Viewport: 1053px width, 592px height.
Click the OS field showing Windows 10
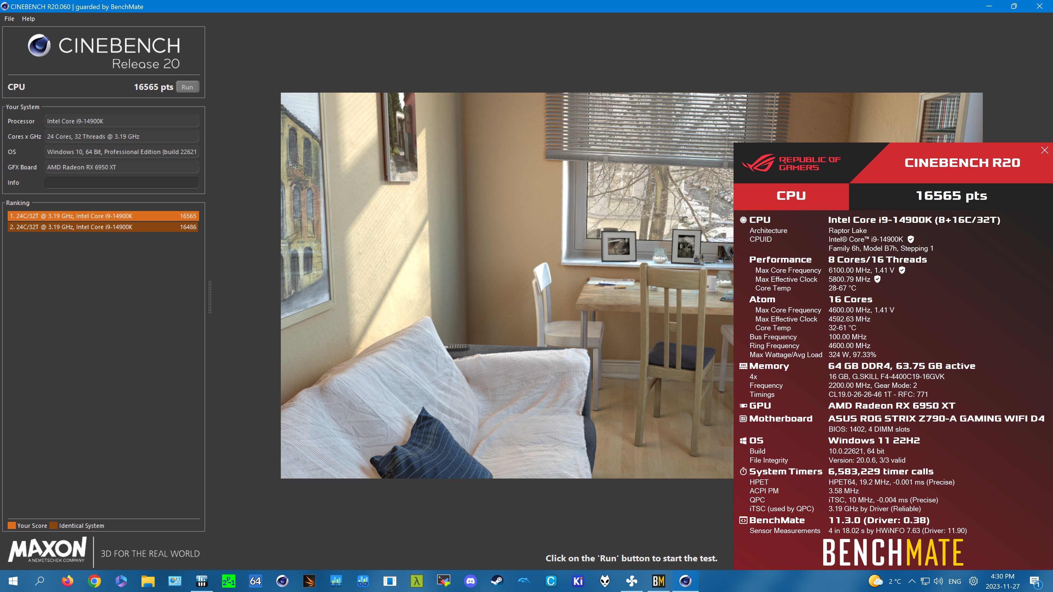pyautogui.click(x=122, y=152)
